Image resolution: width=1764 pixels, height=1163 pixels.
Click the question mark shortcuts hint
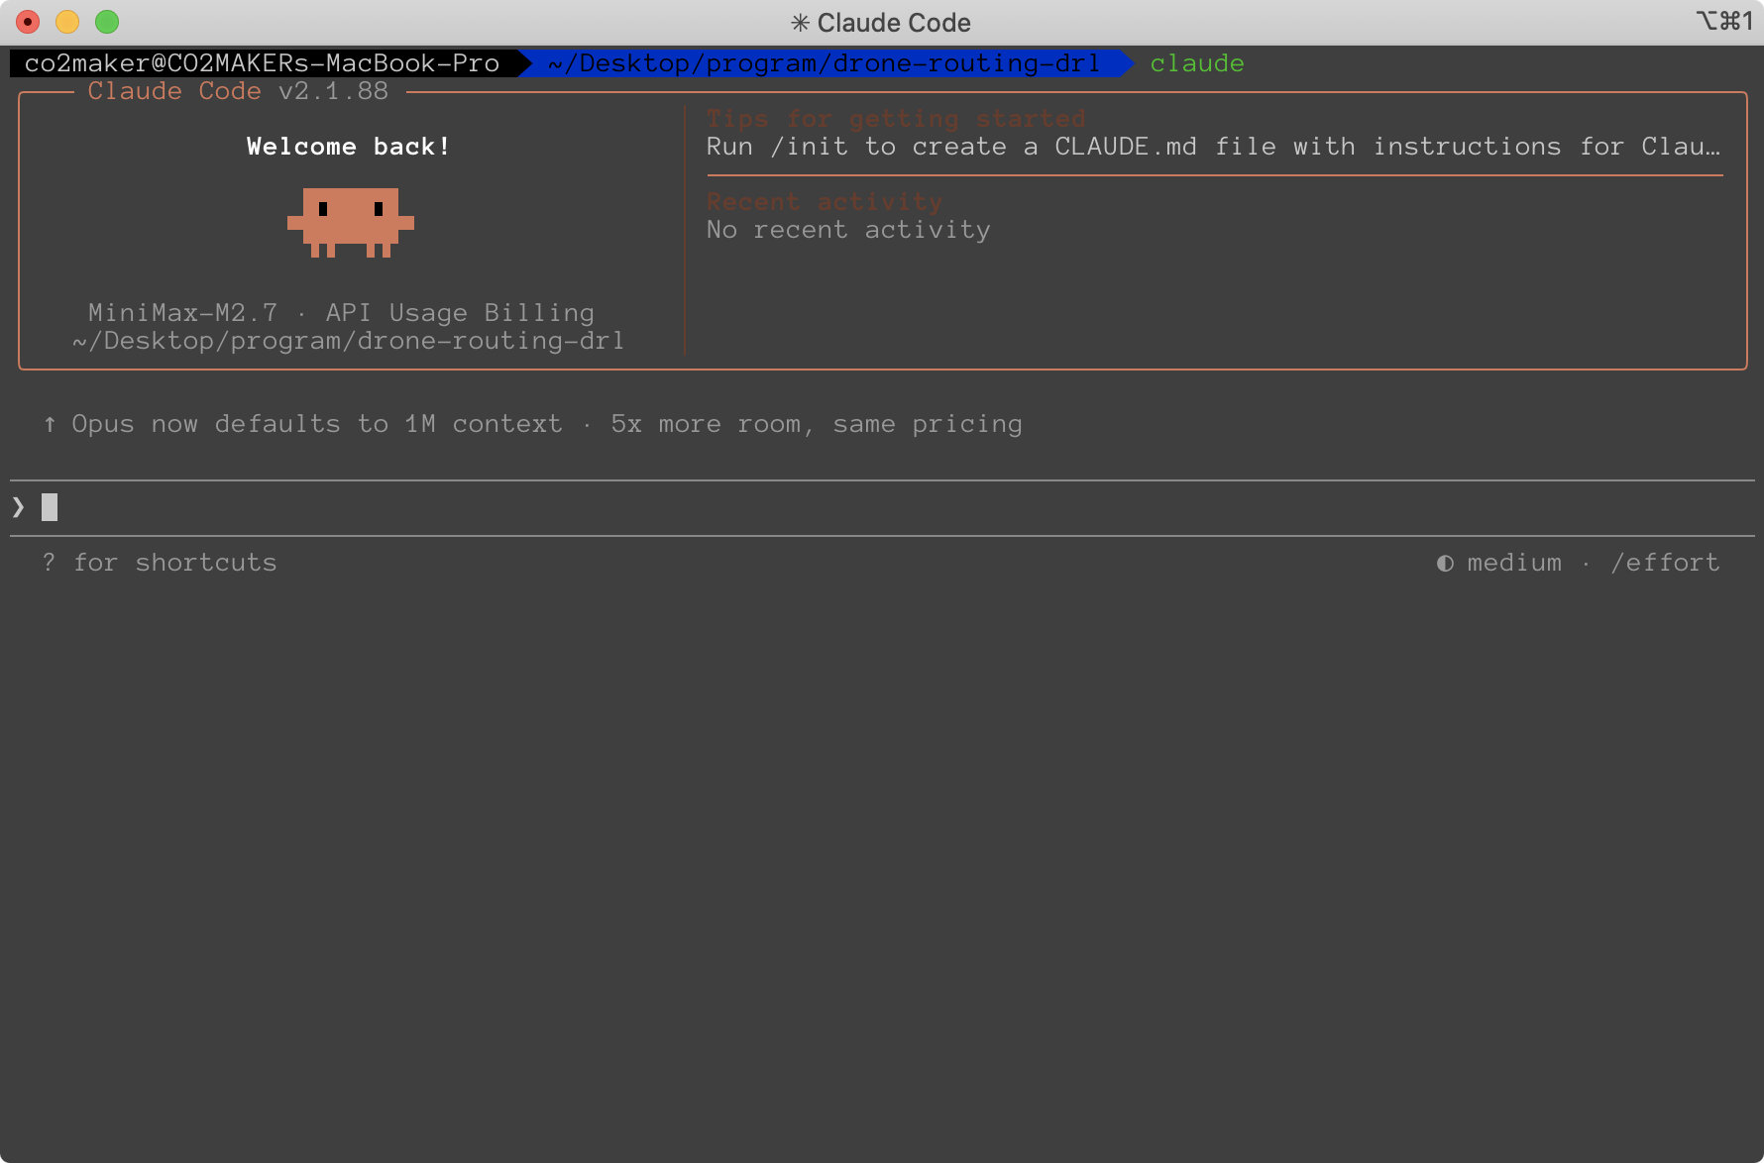pyautogui.click(x=49, y=563)
